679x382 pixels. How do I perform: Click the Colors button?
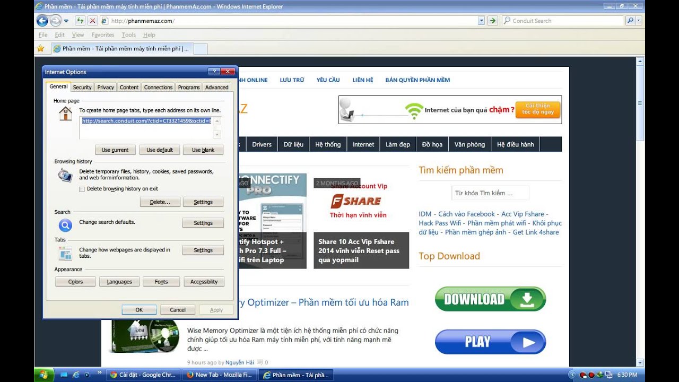pos(75,282)
